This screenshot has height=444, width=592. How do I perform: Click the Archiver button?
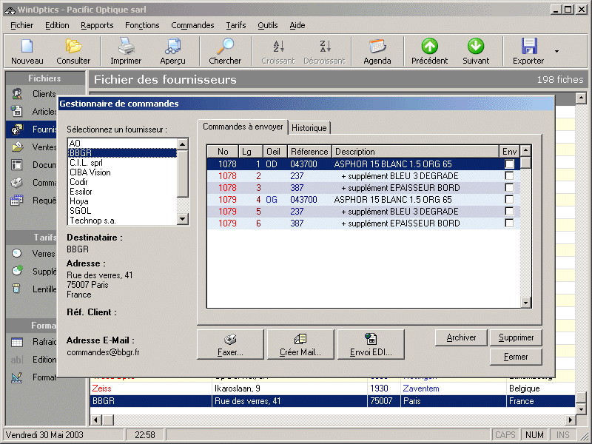461,337
